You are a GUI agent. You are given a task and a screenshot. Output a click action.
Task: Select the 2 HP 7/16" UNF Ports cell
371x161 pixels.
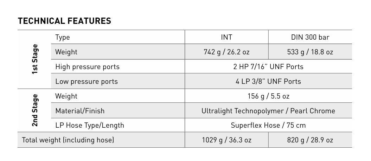[x=268, y=67]
